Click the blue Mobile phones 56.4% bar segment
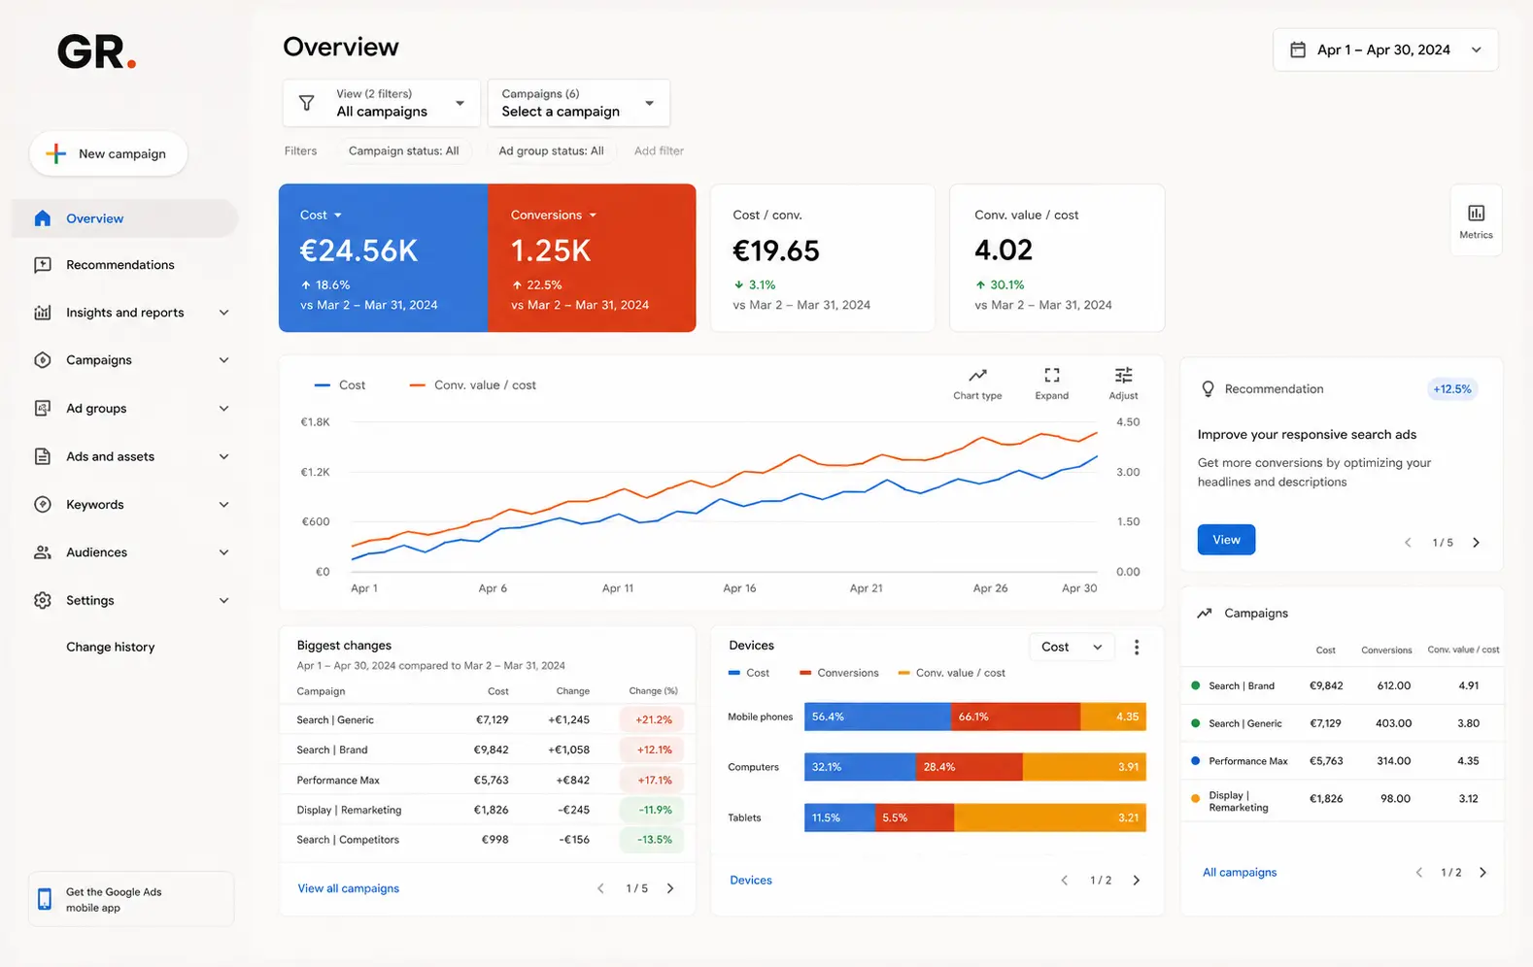 (877, 717)
